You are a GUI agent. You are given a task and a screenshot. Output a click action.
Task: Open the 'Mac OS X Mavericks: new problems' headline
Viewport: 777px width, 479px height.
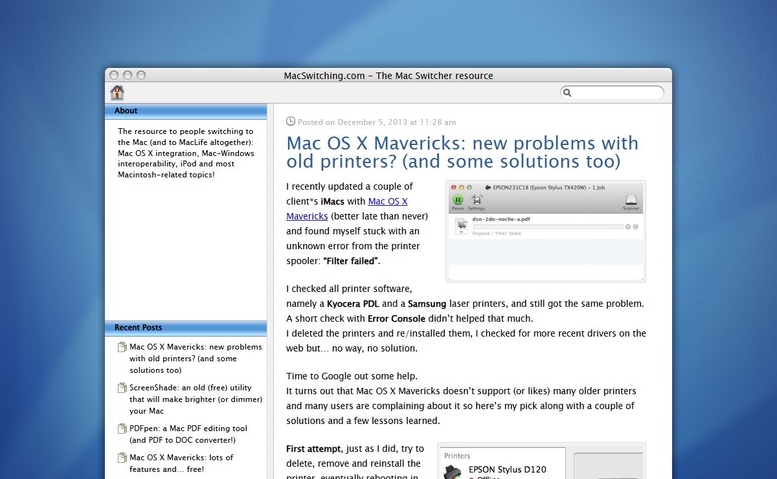(462, 151)
